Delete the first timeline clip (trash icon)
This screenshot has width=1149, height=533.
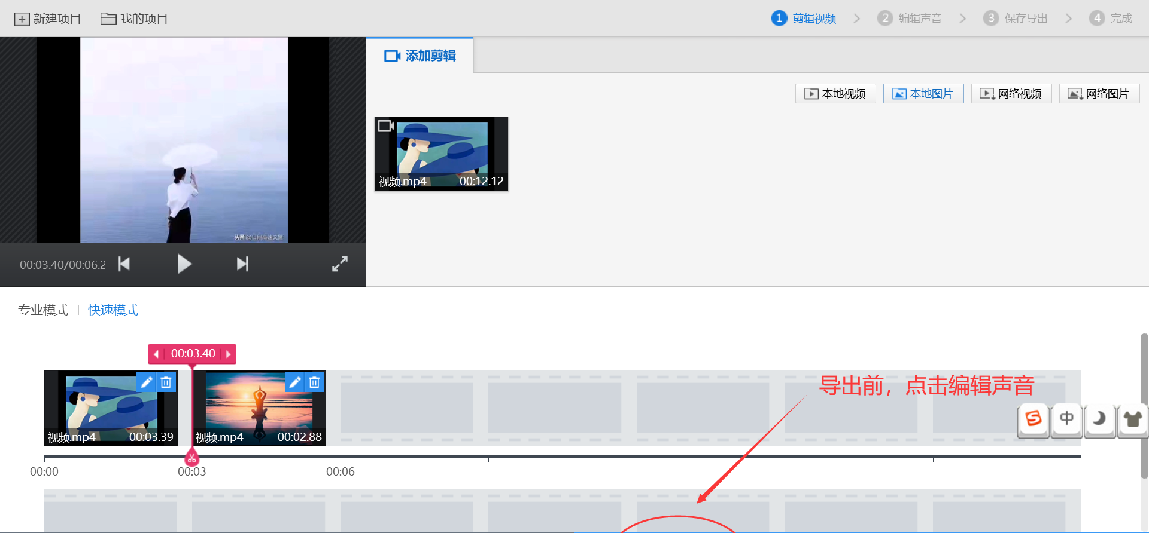click(x=166, y=382)
